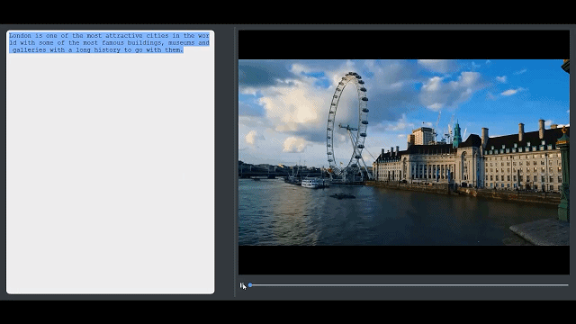
Task: Click the word "famous" in the text editor
Action: [x=112, y=43]
